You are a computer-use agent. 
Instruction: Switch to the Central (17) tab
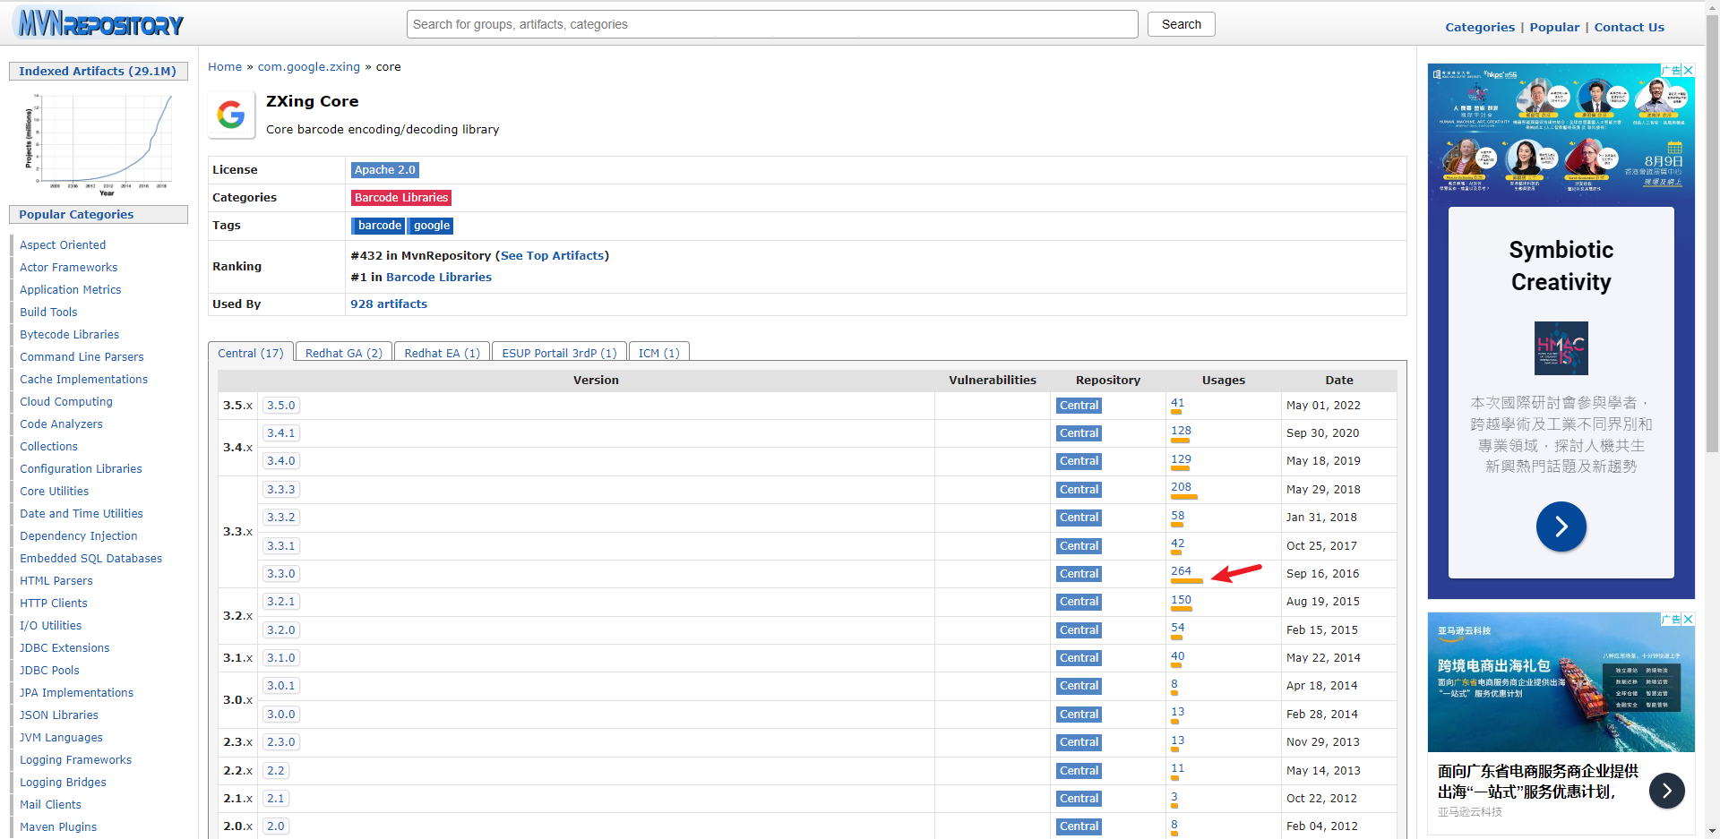click(251, 353)
